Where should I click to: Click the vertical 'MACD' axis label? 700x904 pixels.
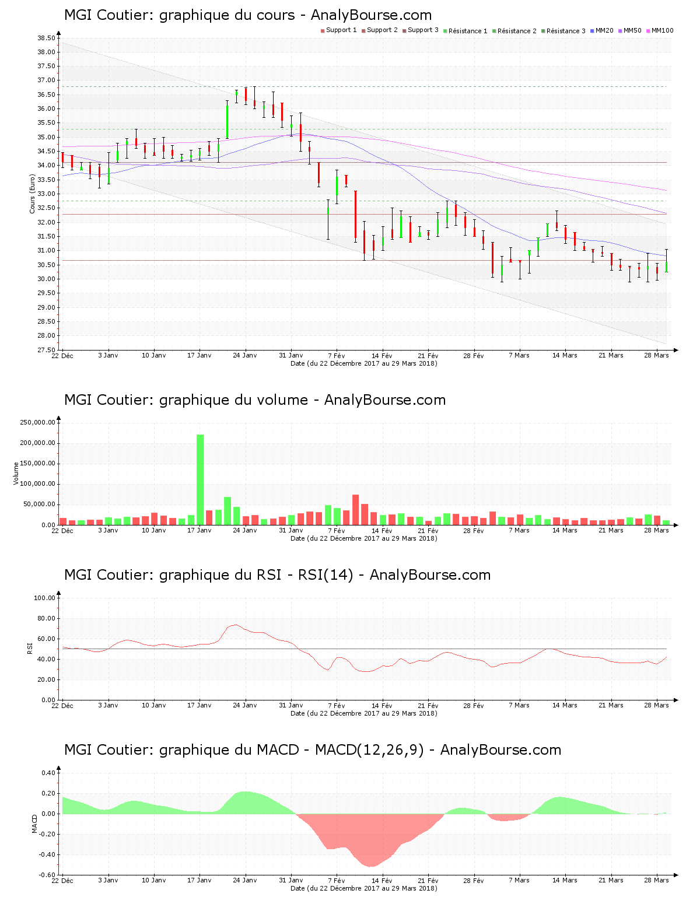[x=34, y=824]
